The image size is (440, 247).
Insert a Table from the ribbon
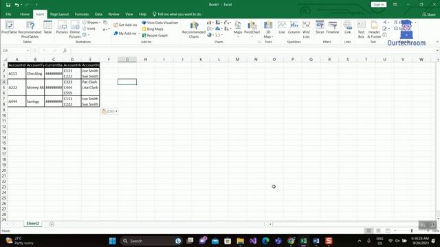47,27
